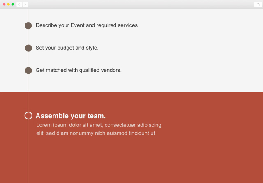This screenshot has width=263, height=183.
Task: Click the Get matched with qualified vendors step
Action: 78,70
